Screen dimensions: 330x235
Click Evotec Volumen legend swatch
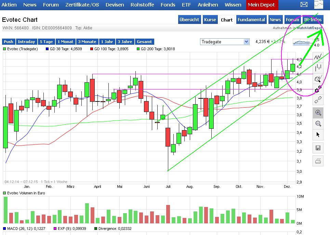coord(4,193)
